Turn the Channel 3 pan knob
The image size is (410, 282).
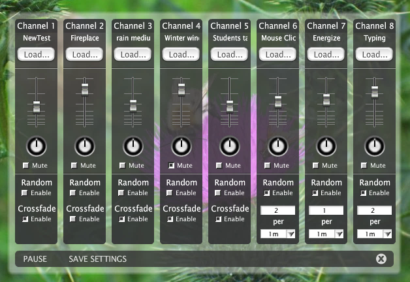coord(133,146)
